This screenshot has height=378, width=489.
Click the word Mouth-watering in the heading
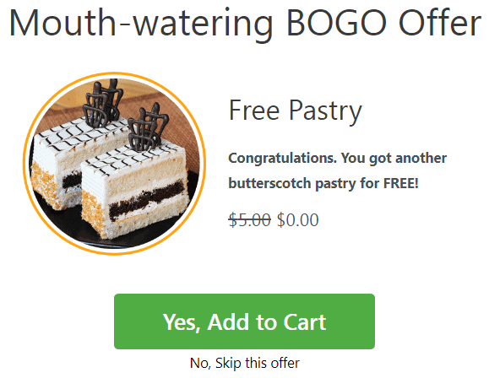141,24
